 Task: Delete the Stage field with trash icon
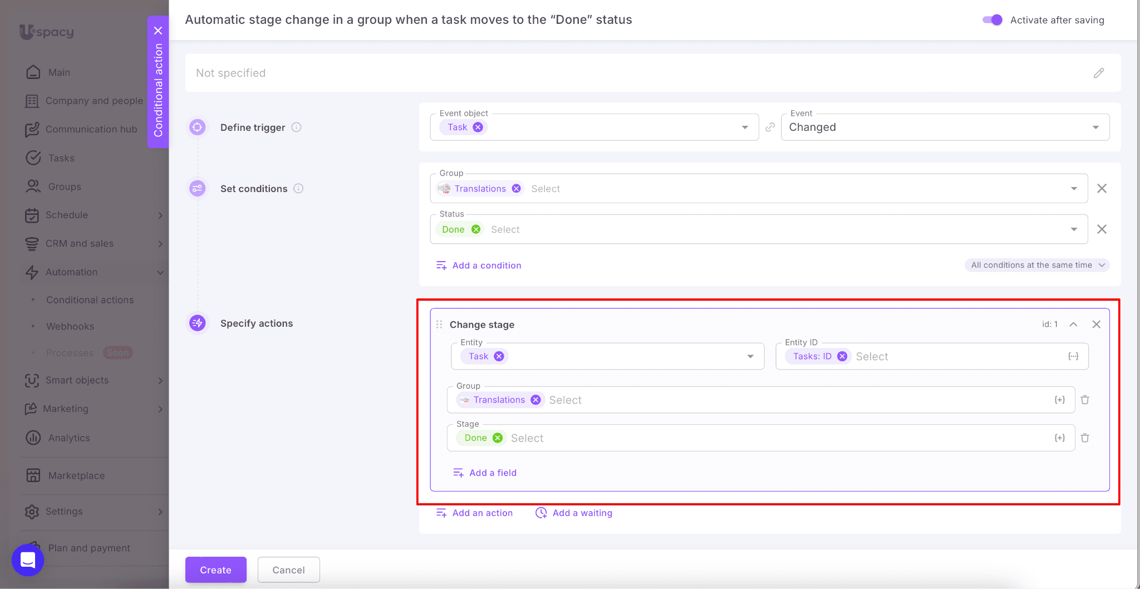coord(1084,438)
